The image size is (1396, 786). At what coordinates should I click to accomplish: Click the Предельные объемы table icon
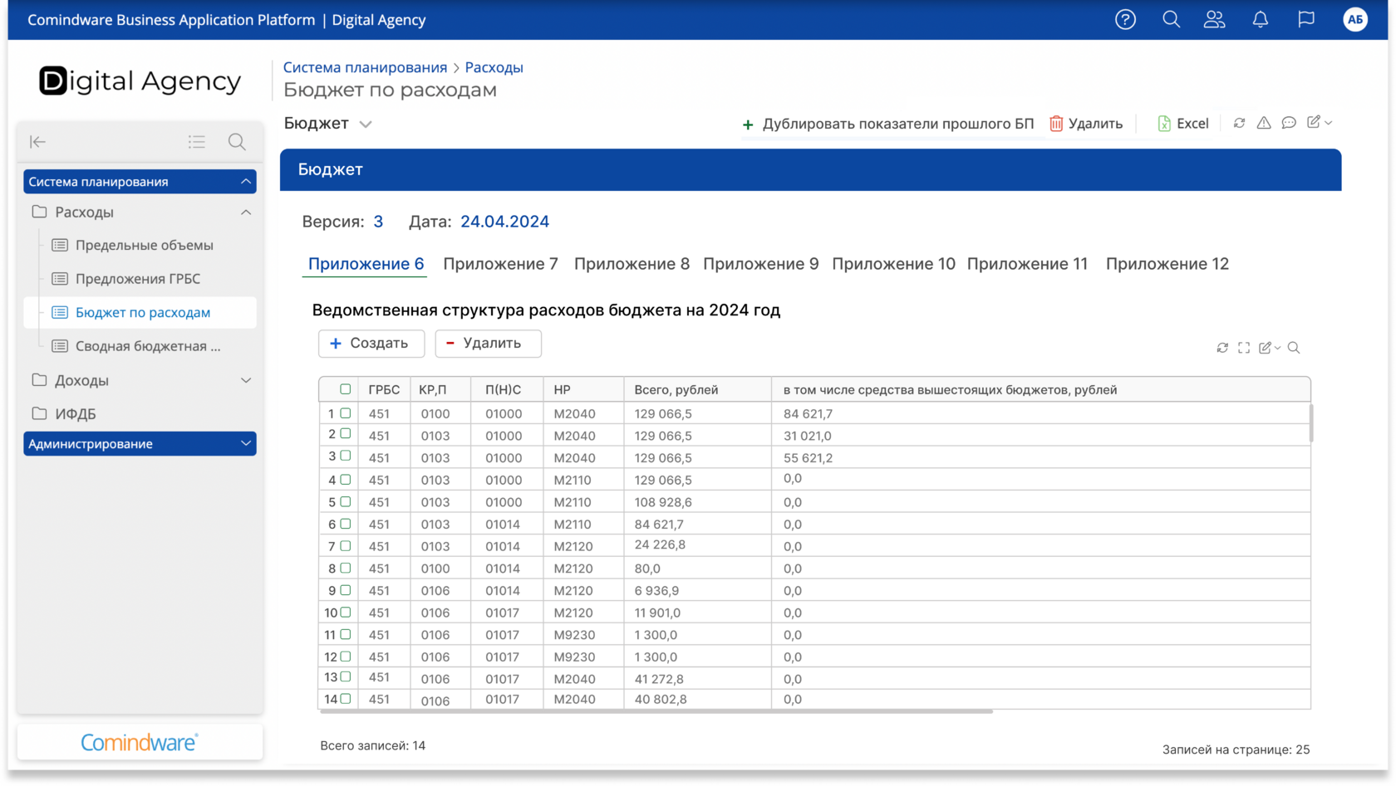[x=60, y=245]
